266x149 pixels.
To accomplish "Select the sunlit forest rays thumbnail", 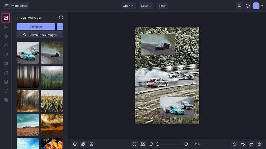I will [28, 101].
